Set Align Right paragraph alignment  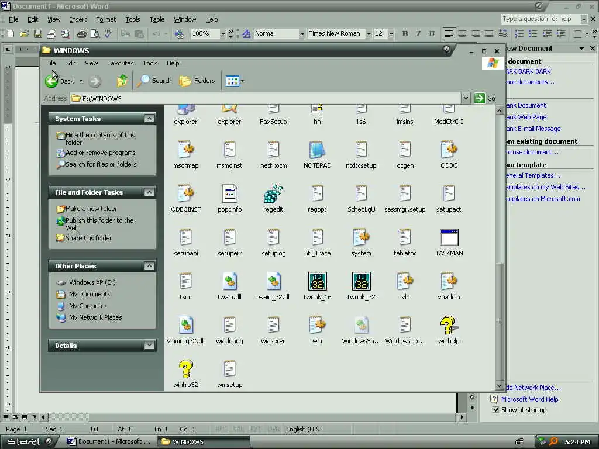(476, 34)
